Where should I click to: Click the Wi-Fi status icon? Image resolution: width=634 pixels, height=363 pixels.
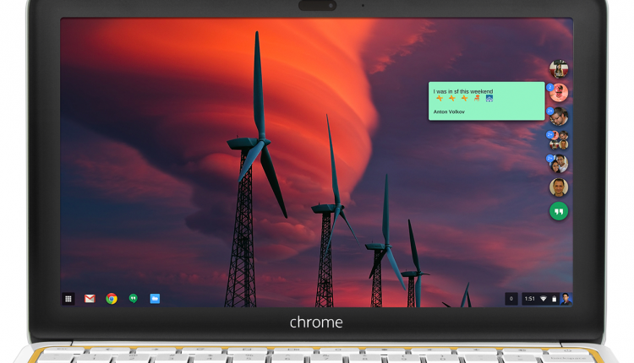pos(544,299)
